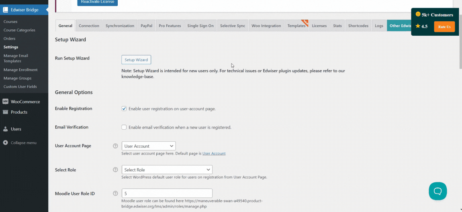Click the smiley icon beside 5k+ Customers
The height and width of the screenshot is (212, 462).
coord(418,14)
